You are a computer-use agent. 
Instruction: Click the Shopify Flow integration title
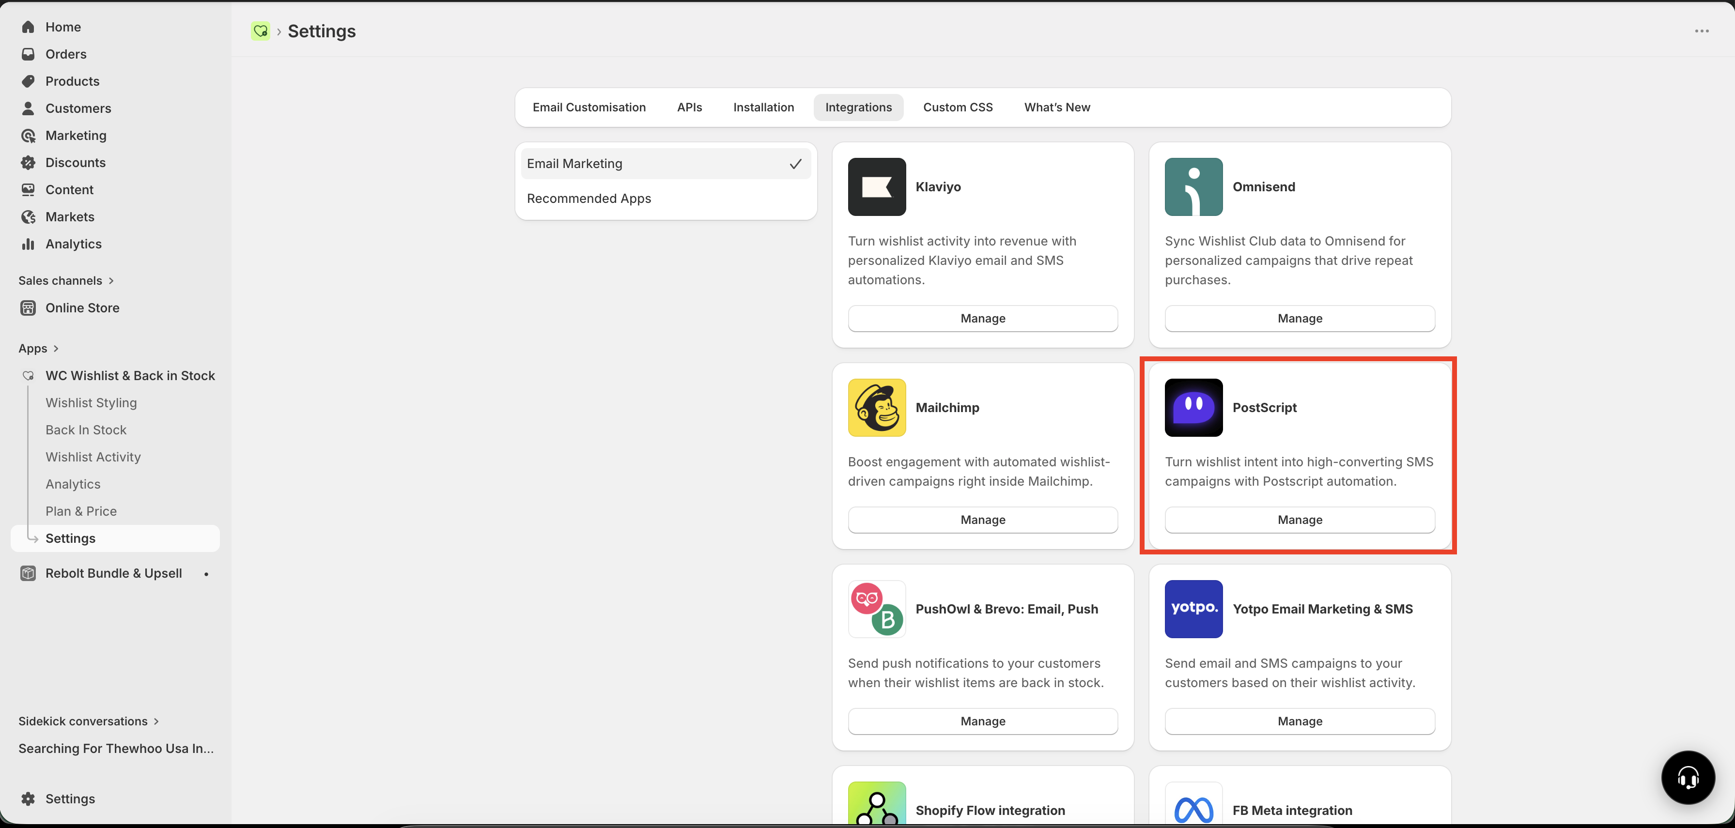(x=990, y=811)
